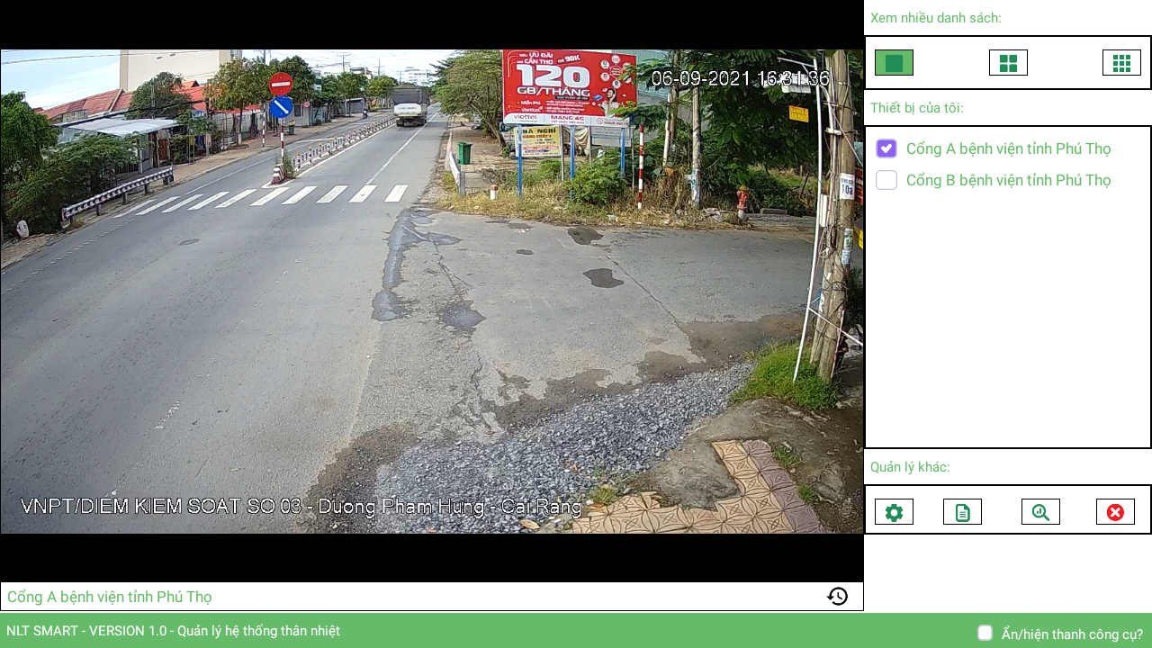
Task: Toggle the Ẩn/hiện thanh công cụ checkbox
Action: [985, 633]
